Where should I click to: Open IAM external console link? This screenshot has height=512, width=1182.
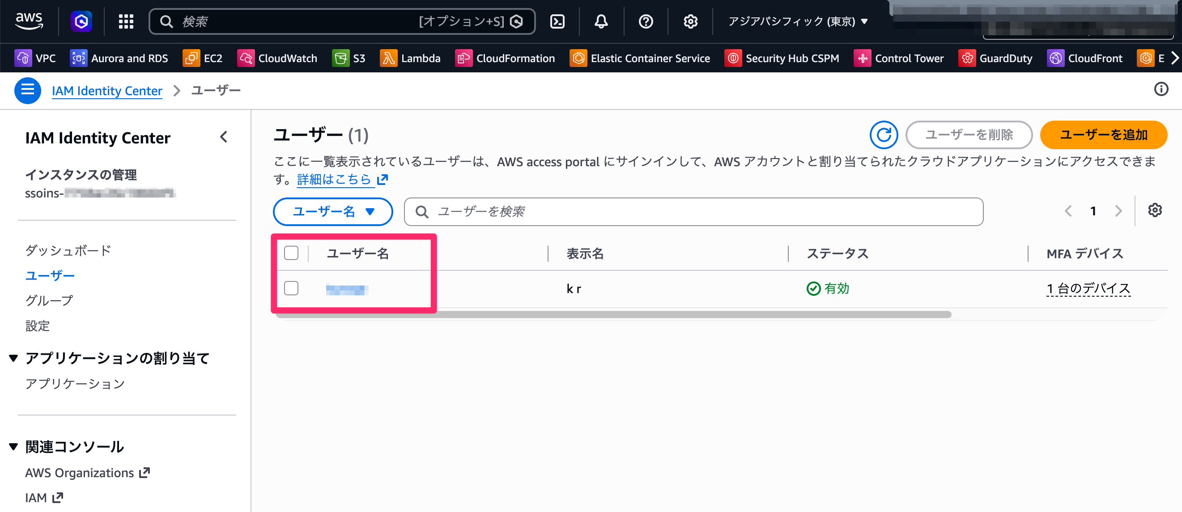tap(44, 498)
